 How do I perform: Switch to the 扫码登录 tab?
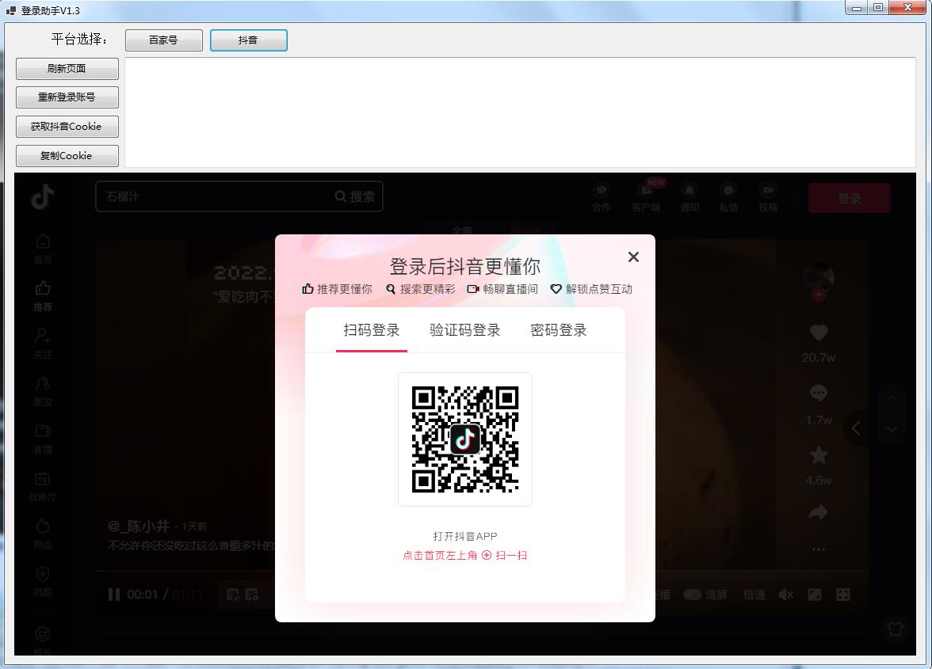[x=372, y=330]
